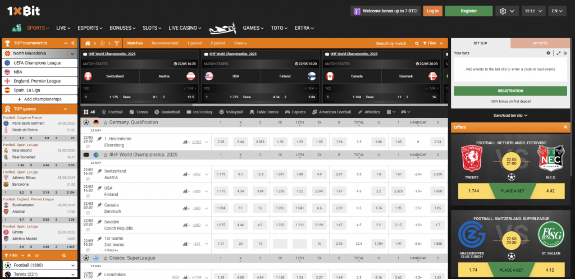Image resolution: width=575 pixels, height=279 pixels.
Task: Open statistics chart icon for Switzerland vs Austria
Action: [x=185, y=174]
